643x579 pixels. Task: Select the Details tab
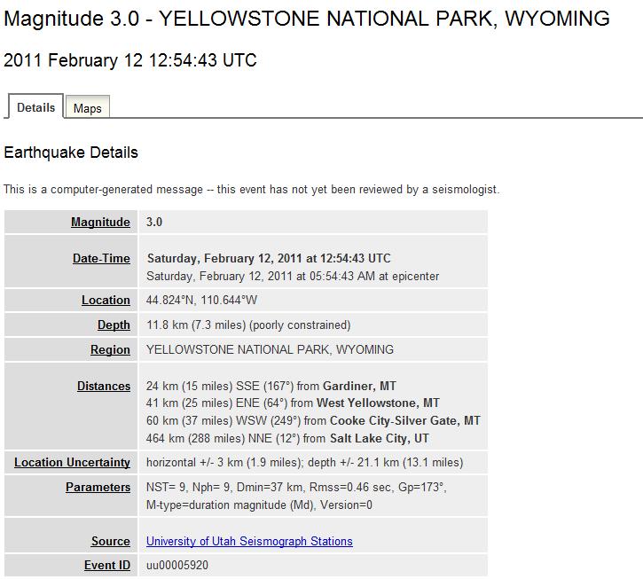point(36,107)
